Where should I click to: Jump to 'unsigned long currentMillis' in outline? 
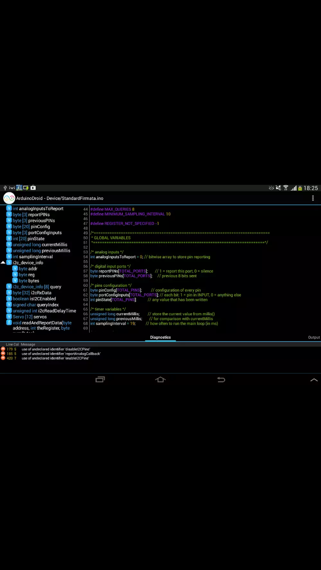coord(40,244)
